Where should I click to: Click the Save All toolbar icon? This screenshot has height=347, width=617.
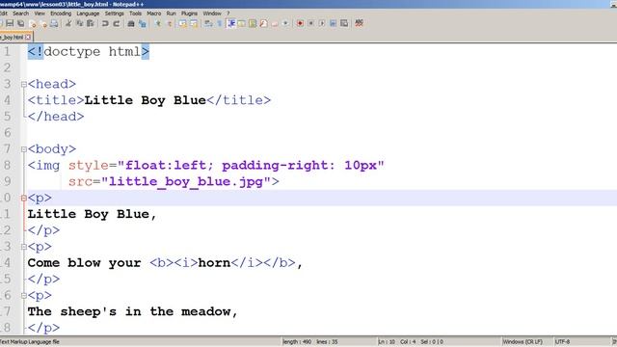click(21, 23)
